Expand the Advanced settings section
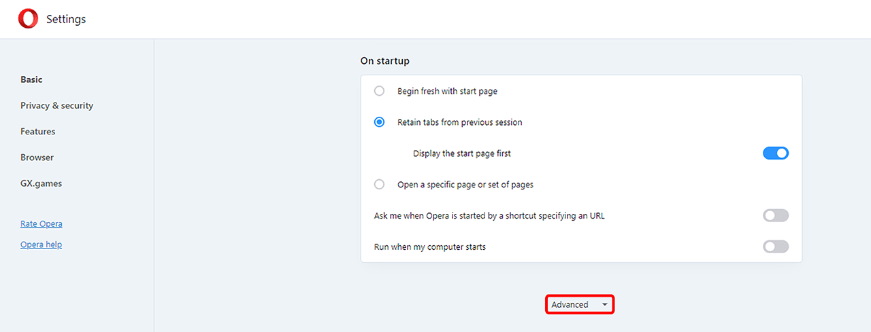Image resolution: width=871 pixels, height=332 pixels. pos(570,305)
